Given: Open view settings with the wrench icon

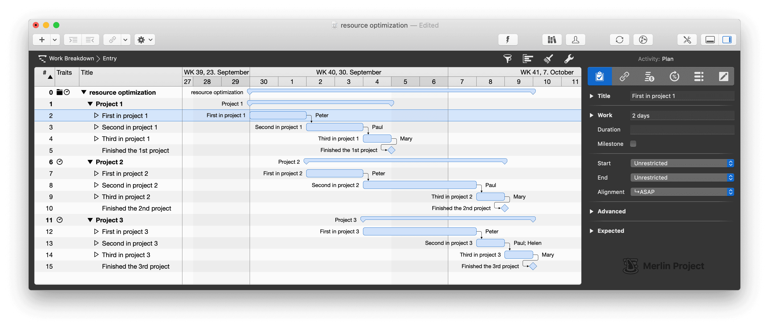Looking at the screenshot, I should 569,59.
